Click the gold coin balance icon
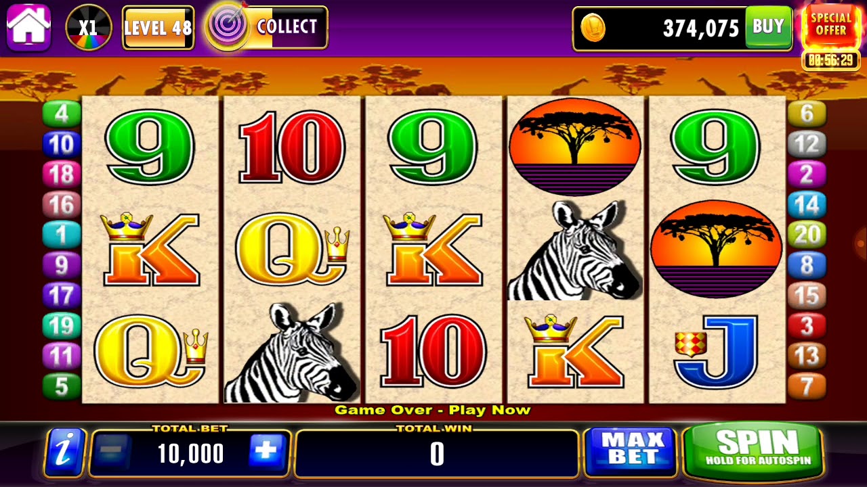 click(593, 28)
